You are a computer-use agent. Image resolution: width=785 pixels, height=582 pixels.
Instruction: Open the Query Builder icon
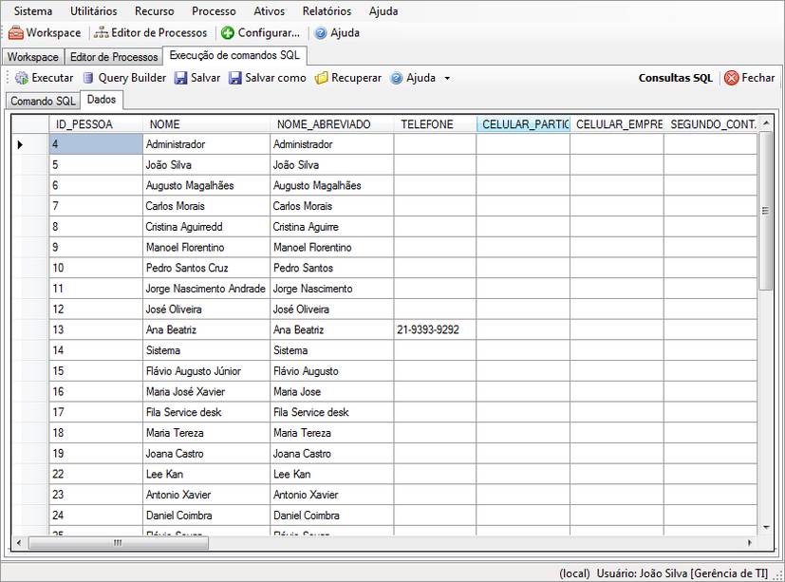(x=88, y=78)
